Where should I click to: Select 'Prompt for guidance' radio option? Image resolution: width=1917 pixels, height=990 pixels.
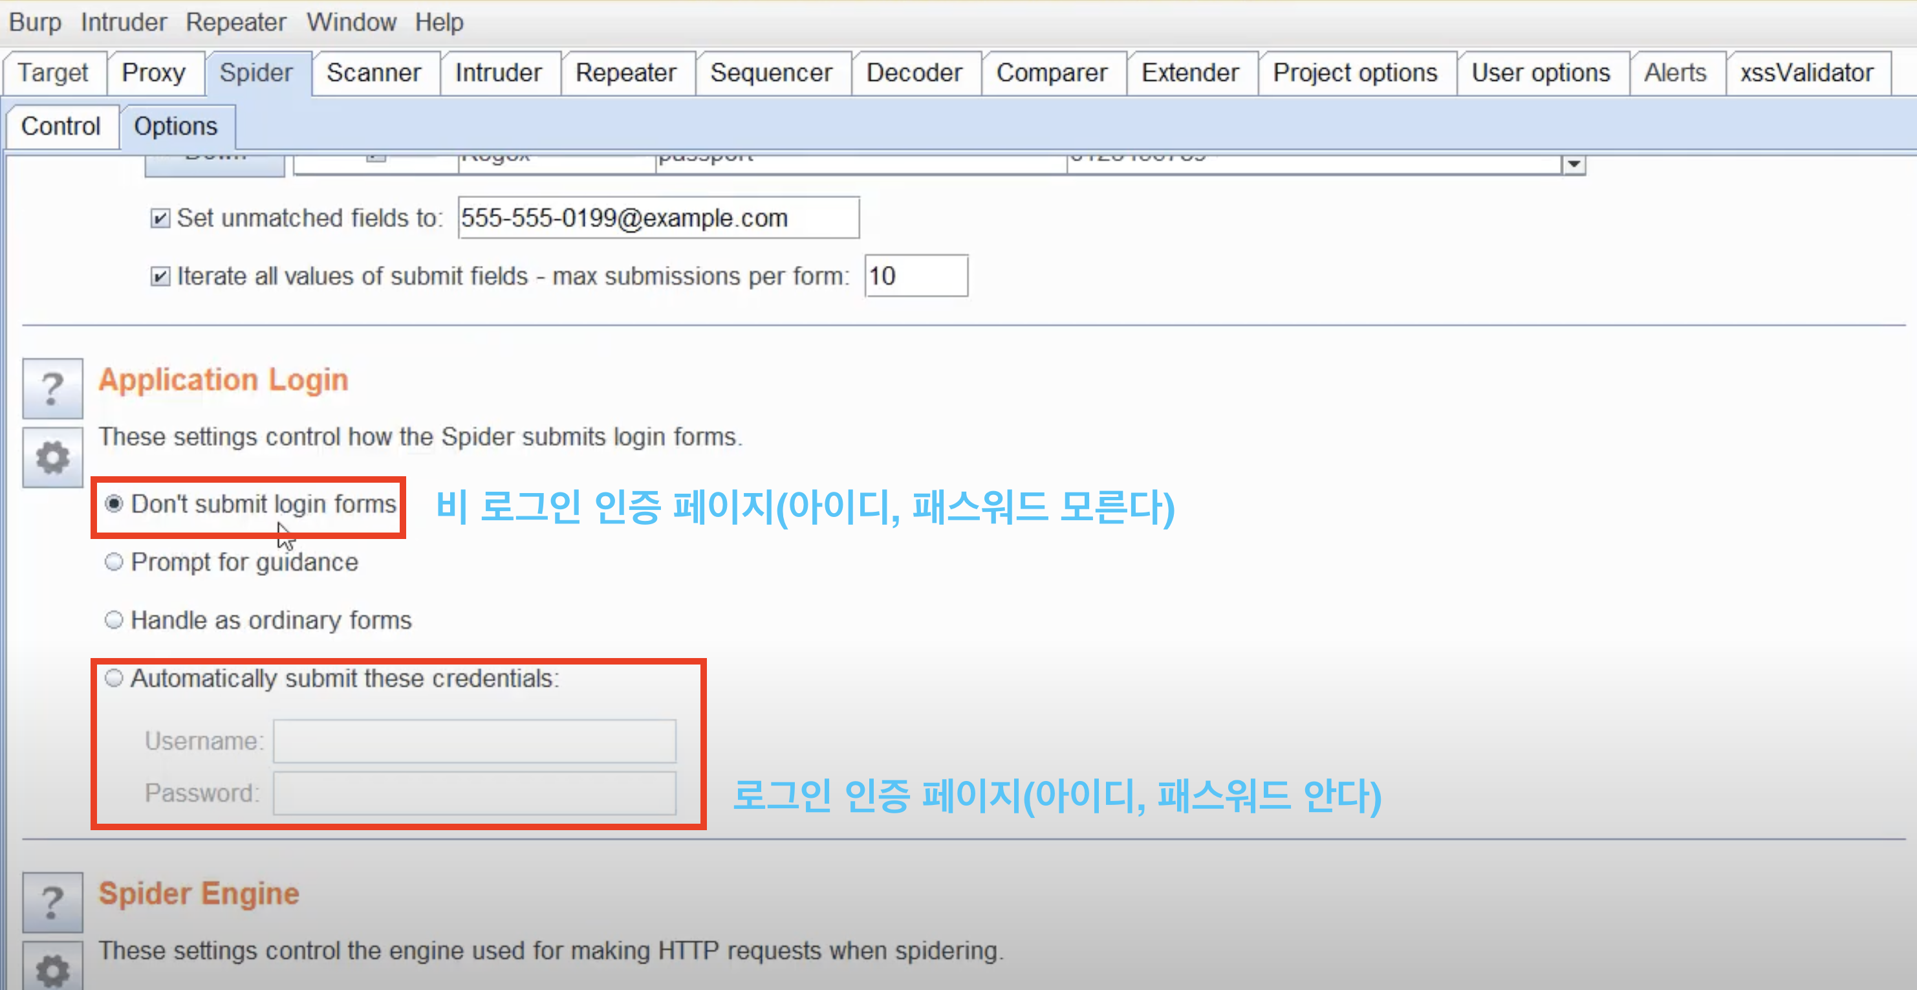pyautogui.click(x=114, y=562)
